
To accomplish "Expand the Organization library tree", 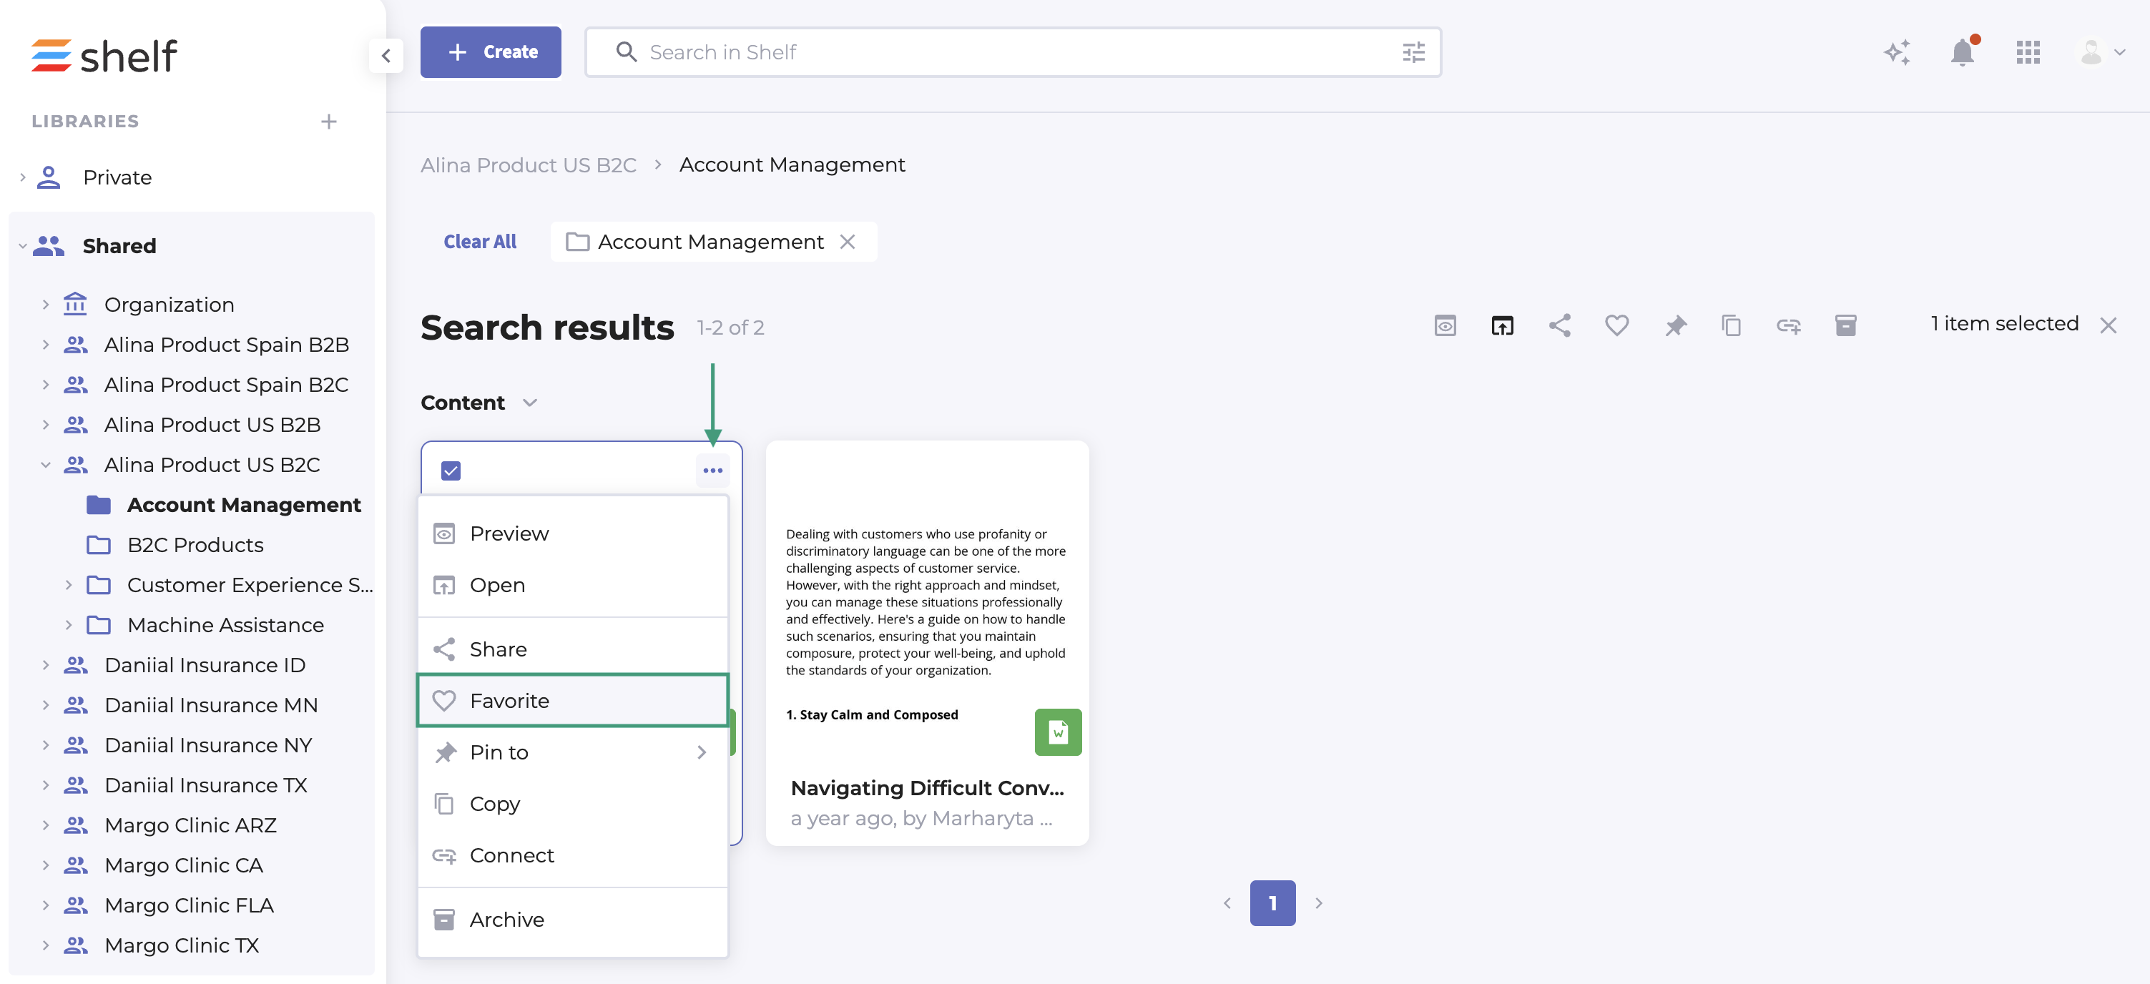I will point(46,305).
